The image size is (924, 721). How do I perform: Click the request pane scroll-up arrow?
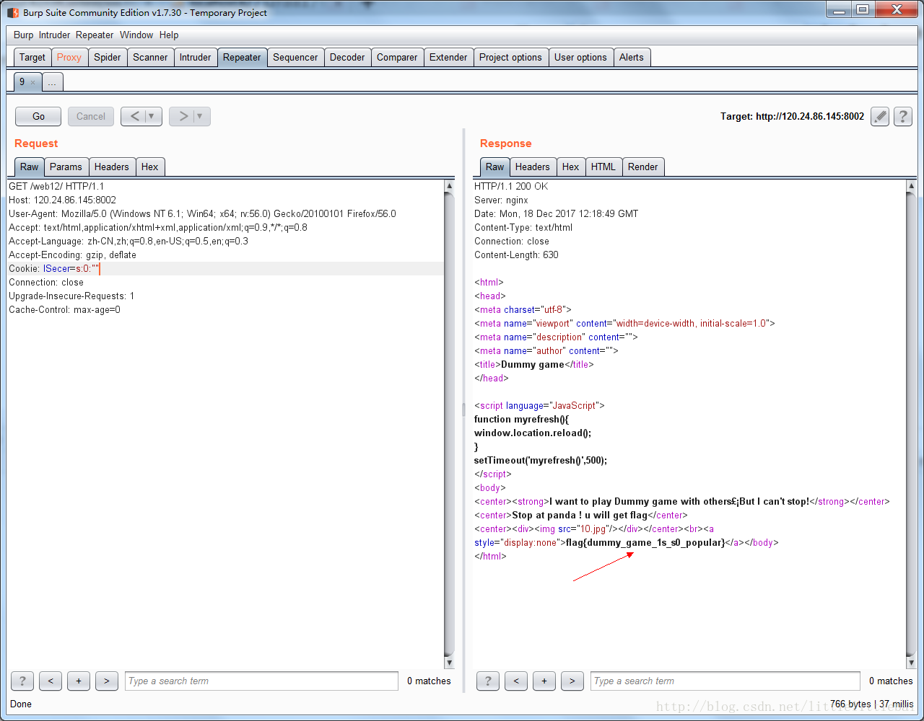pos(449,186)
